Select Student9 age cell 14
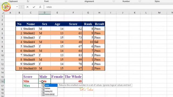This screenshot has height=97, width=173. click(x=57, y=64)
